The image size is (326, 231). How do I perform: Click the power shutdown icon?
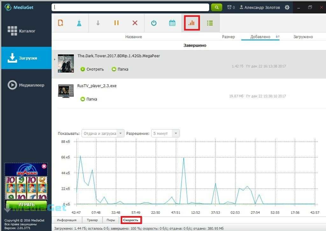[x=154, y=23]
